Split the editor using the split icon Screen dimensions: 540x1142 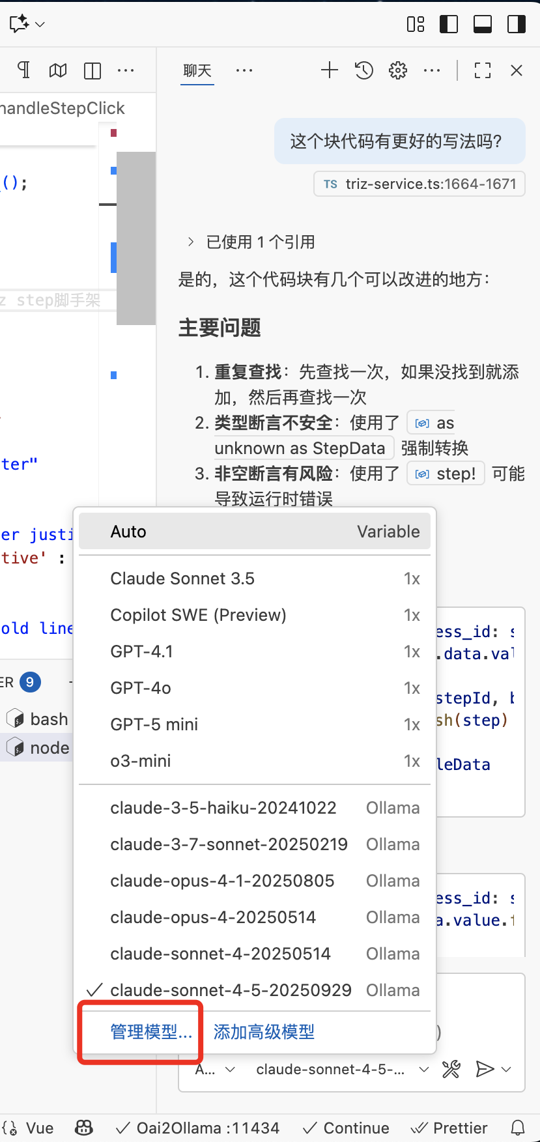92,70
